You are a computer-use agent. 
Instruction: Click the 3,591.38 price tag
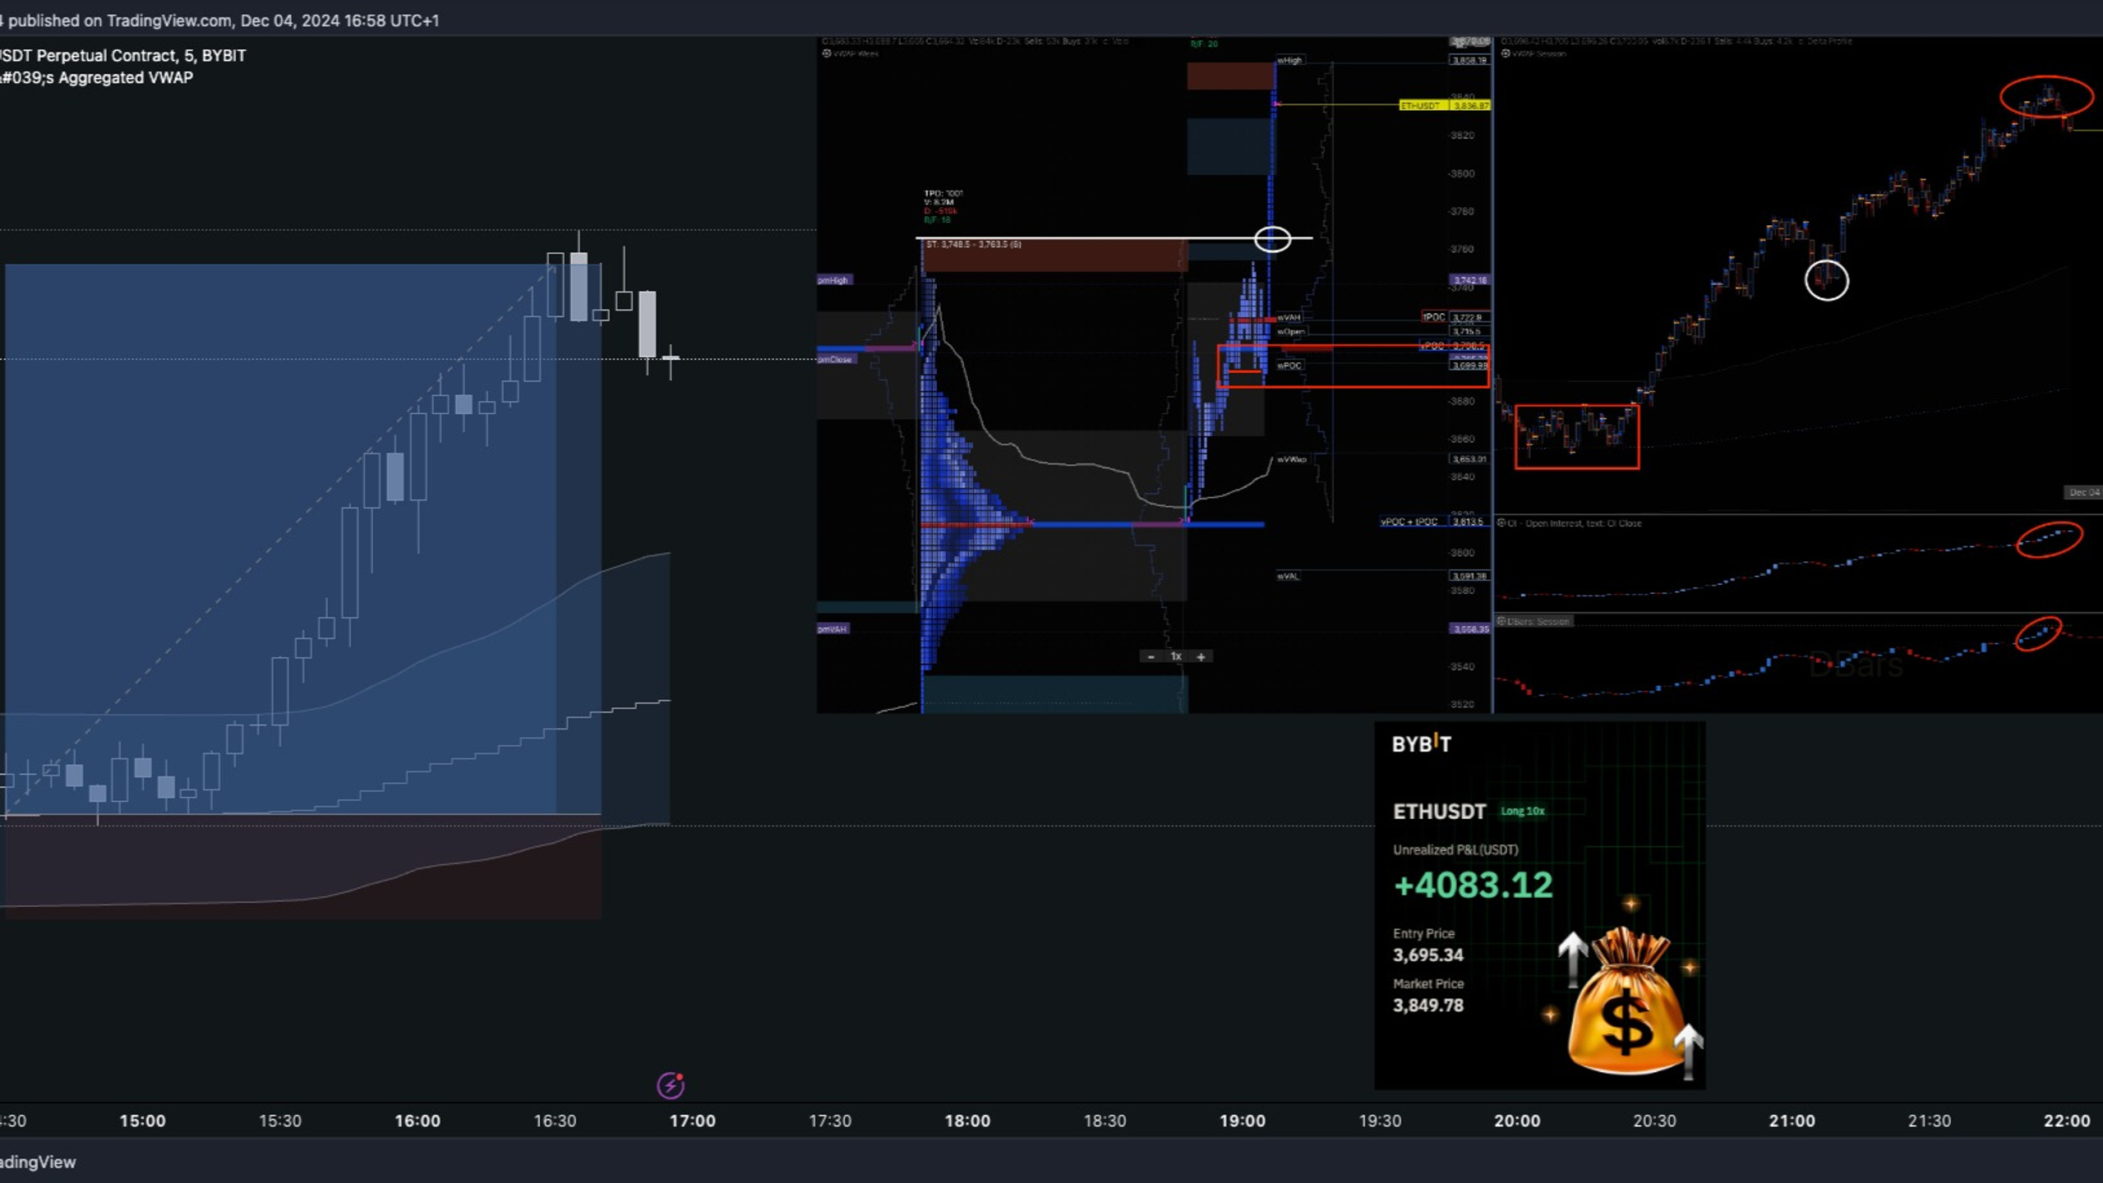coord(1469,577)
